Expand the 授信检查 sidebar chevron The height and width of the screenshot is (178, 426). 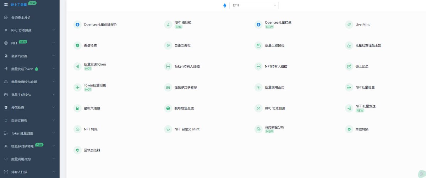coord(54,107)
